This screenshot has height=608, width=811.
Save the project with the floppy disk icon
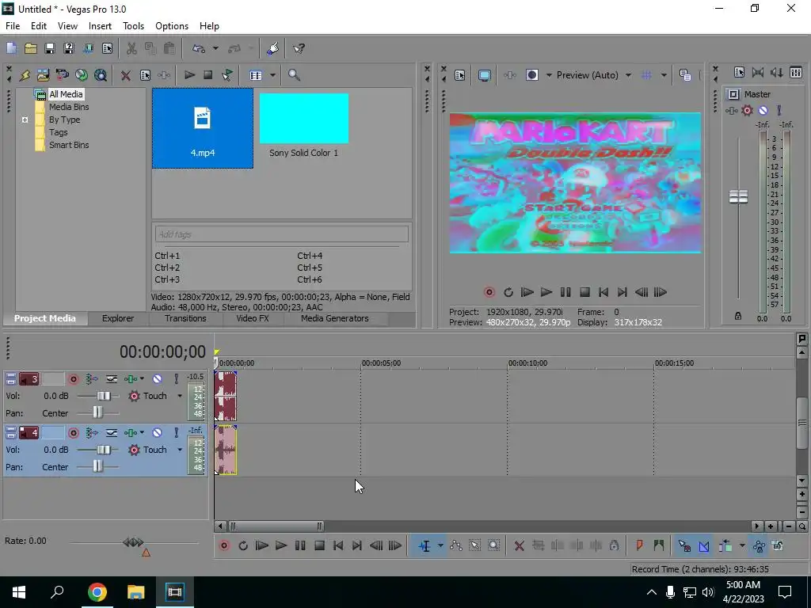tap(50, 48)
